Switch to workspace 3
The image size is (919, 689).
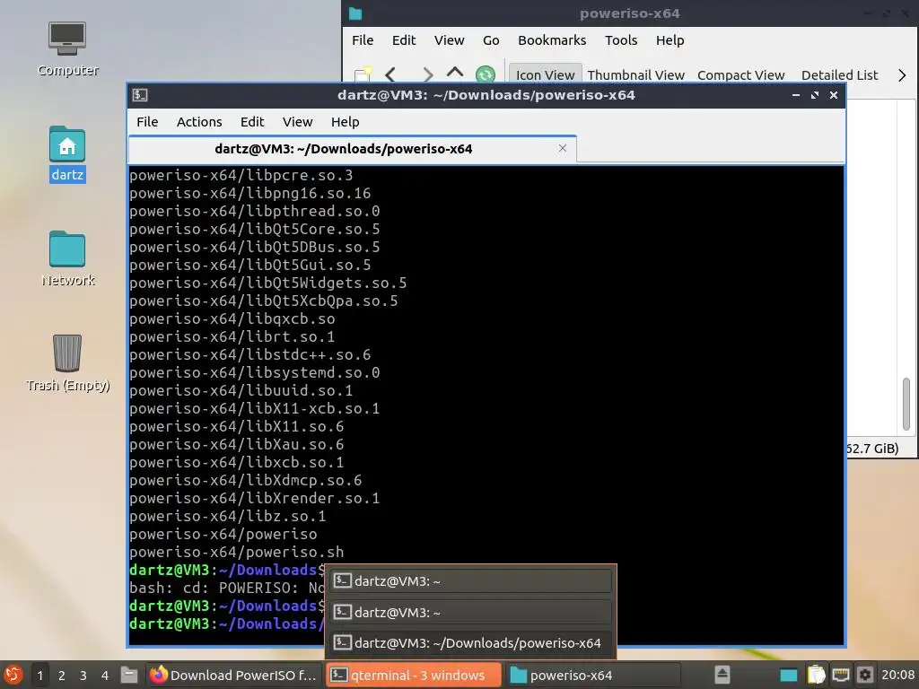click(83, 675)
